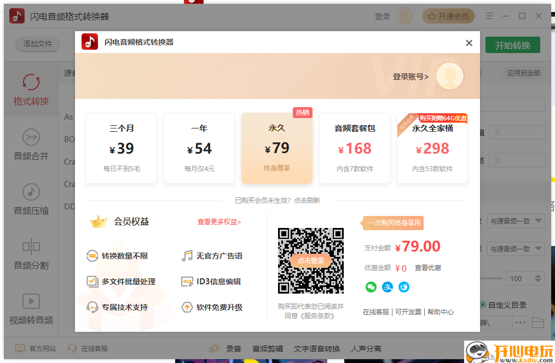555x363 pixels.
Task: Open 音频剪辑 from the bottom menu
Action: click(x=267, y=348)
